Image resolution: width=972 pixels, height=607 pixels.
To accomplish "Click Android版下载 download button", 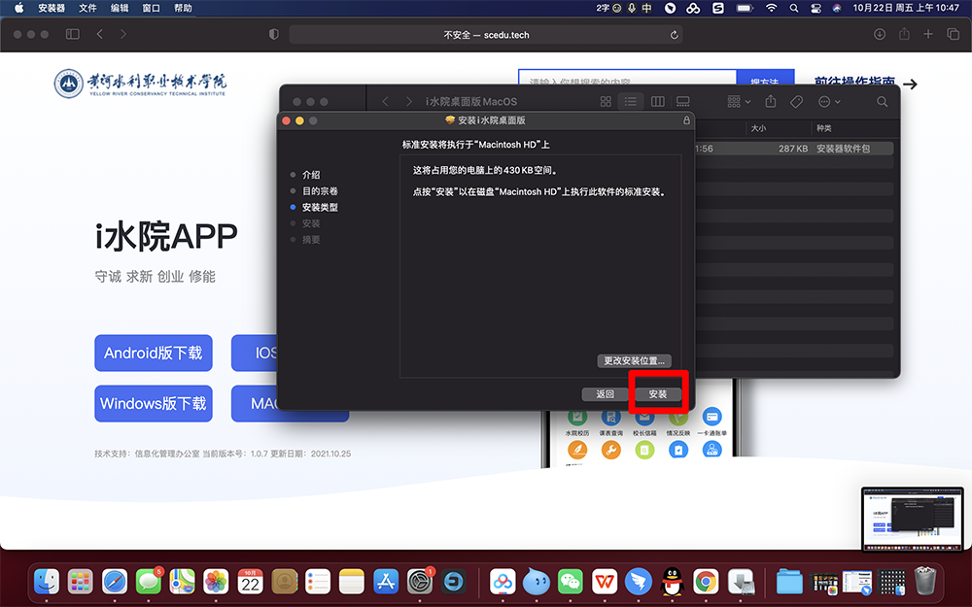I will tap(154, 354).
